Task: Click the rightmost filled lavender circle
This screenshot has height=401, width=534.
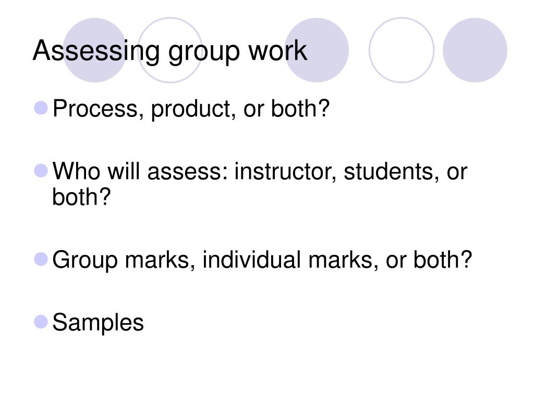Action: tap(475, 50)
